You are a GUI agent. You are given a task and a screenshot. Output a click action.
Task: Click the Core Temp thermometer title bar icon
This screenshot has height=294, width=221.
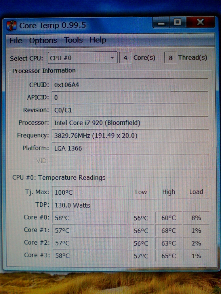coord(11,26)
